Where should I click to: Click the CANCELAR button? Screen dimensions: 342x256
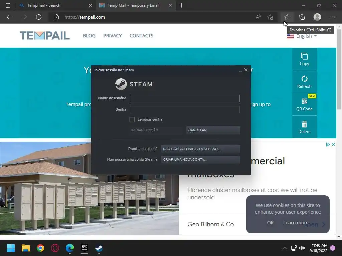pos(213,130)
